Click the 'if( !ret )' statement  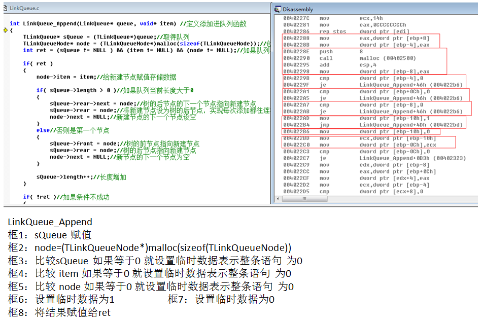[x=66, y=197]
